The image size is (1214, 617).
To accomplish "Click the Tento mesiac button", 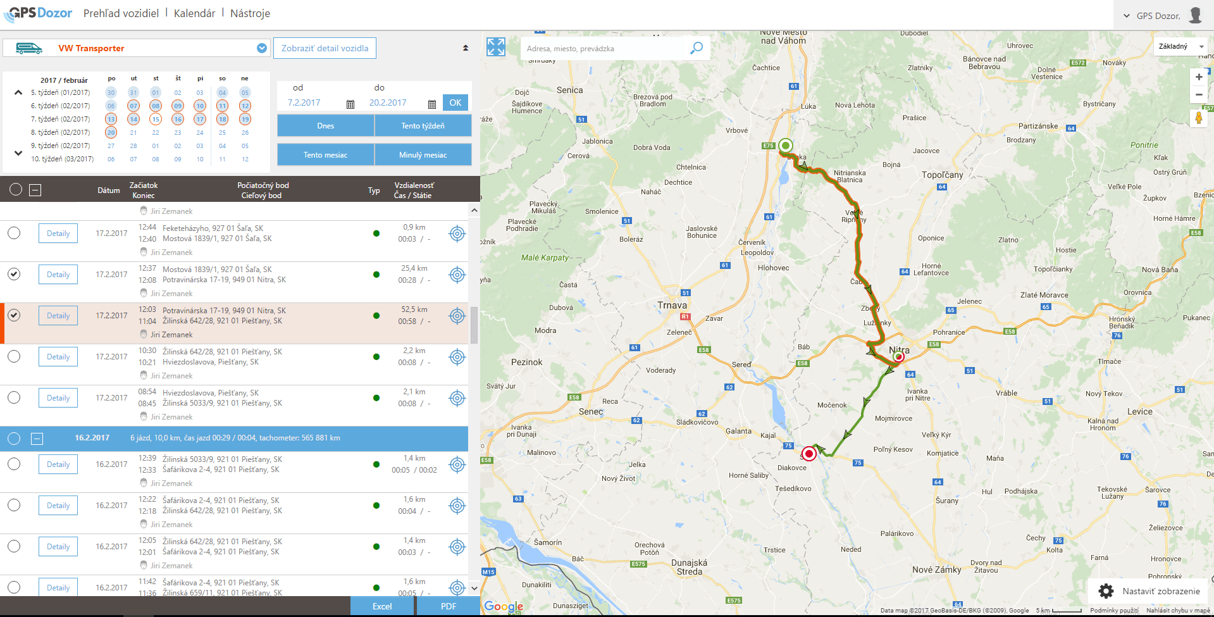I will pos(326,154).
